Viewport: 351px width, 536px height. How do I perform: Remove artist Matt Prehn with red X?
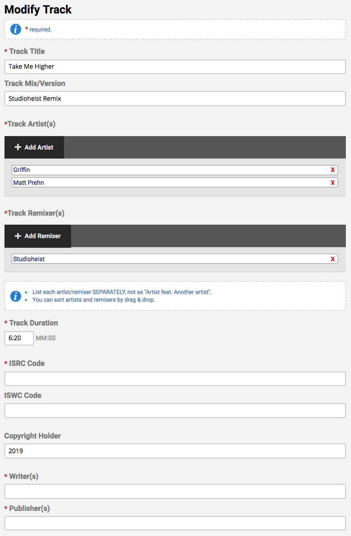click(333, 183)
